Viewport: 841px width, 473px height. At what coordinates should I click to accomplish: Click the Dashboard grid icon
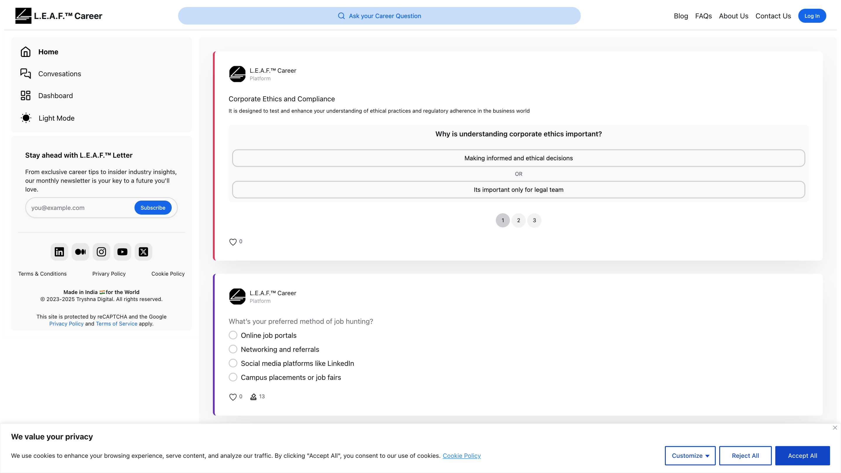[x=25, y=96]
